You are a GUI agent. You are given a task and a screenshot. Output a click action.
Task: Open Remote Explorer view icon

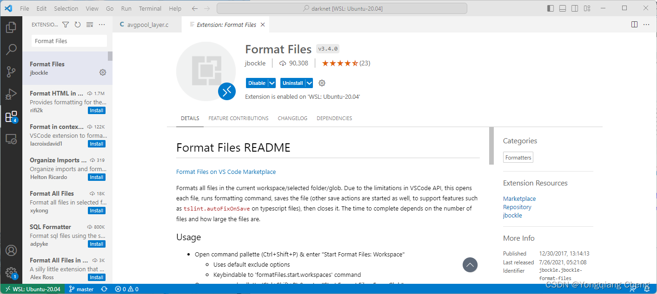[11, 139]
